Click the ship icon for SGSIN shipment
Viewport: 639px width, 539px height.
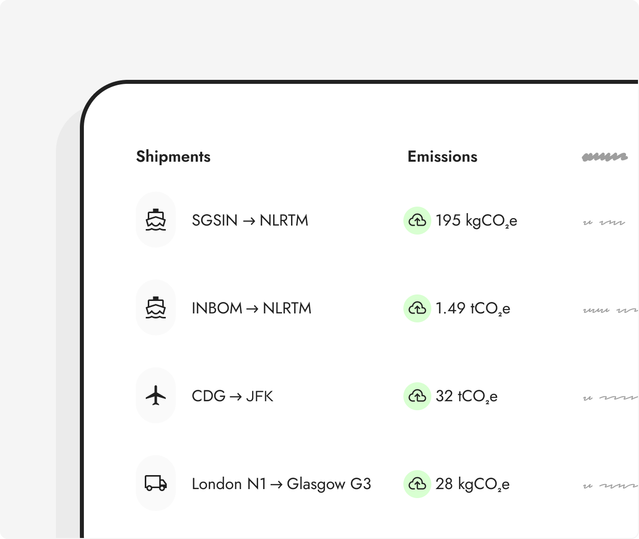(x=156, y=220)
